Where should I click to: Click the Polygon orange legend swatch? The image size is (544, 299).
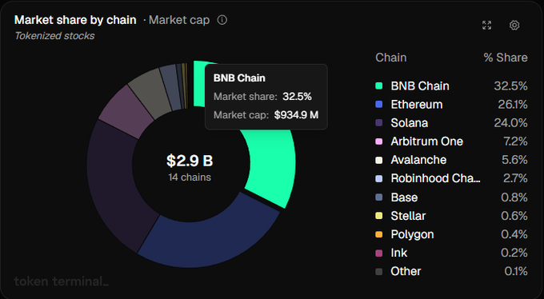(x=379, y=234)
